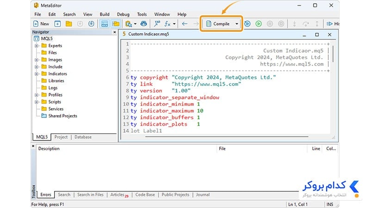
Task: Click the save all icon
Action: click(91, 24)
